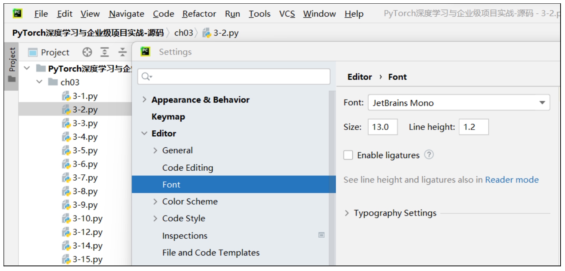Open the Help menu
Image resolution: width=565 pixels, height=271 pixels.
(354, 14)
